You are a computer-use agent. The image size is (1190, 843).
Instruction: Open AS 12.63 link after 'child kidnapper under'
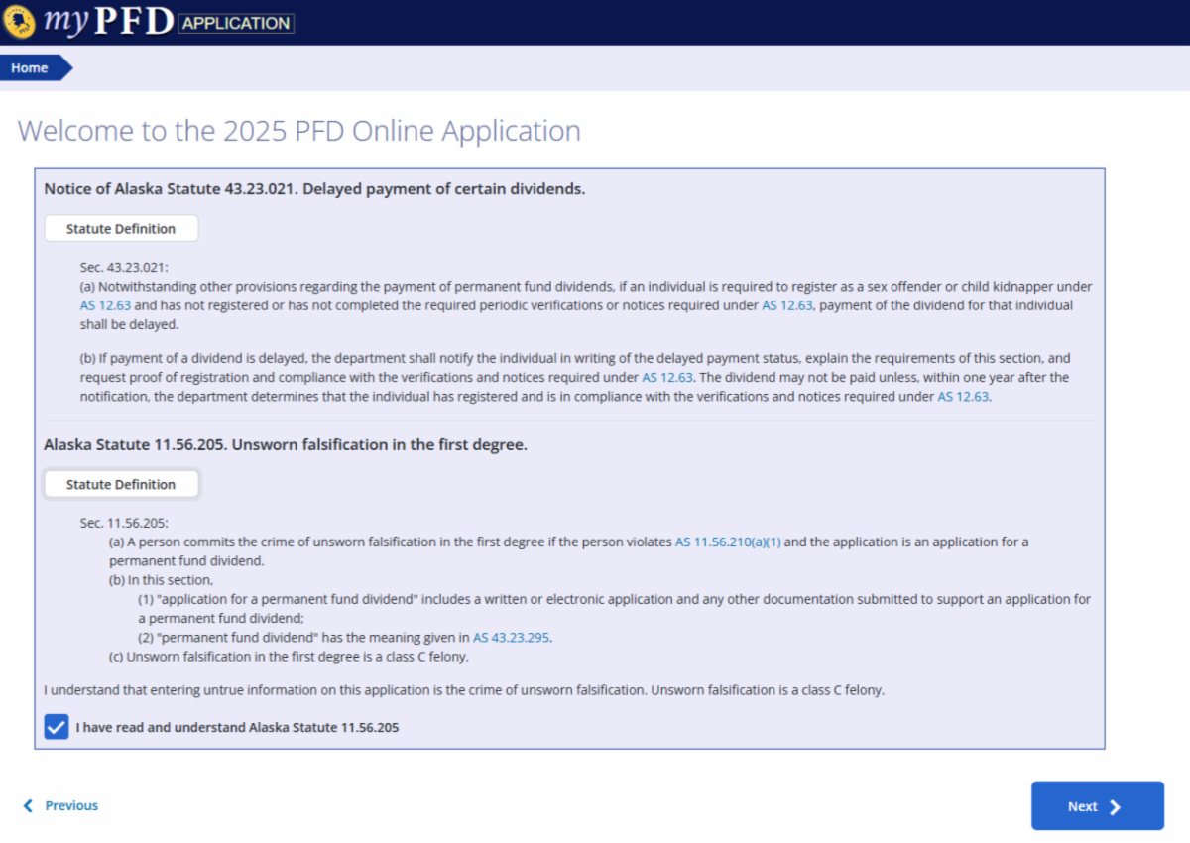pos(105,305)
